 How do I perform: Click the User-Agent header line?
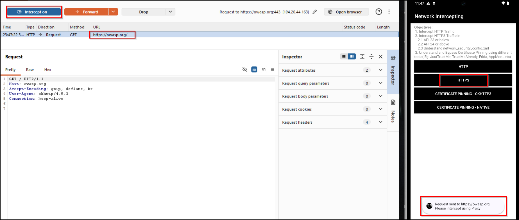(38, 94)
